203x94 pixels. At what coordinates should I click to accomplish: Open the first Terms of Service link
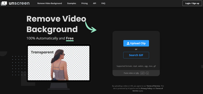[153, 86]
